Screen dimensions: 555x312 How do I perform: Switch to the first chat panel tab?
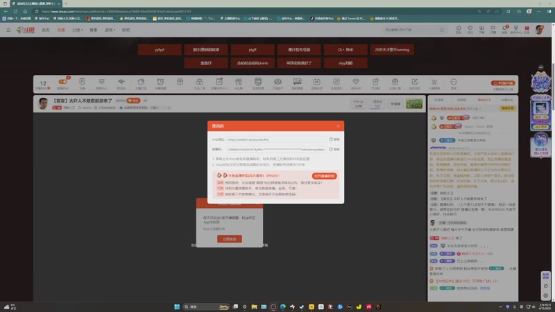tap(439, 100)
